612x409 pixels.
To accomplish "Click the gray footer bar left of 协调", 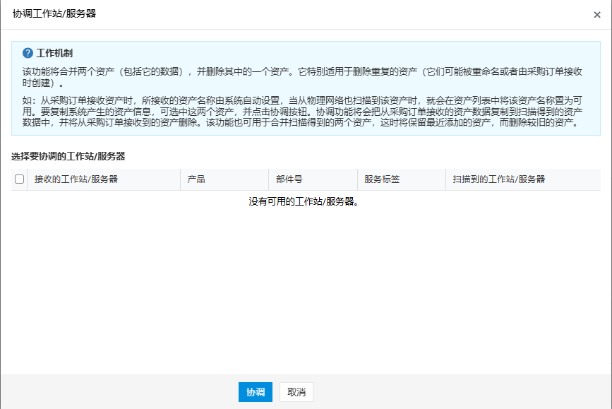I will point(120,392).
